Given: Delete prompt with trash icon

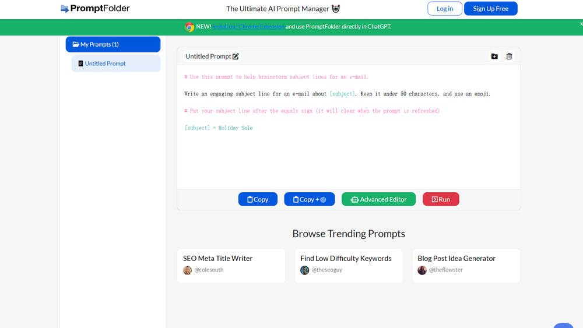Looking at the screenshot, I should pos(509,57).
